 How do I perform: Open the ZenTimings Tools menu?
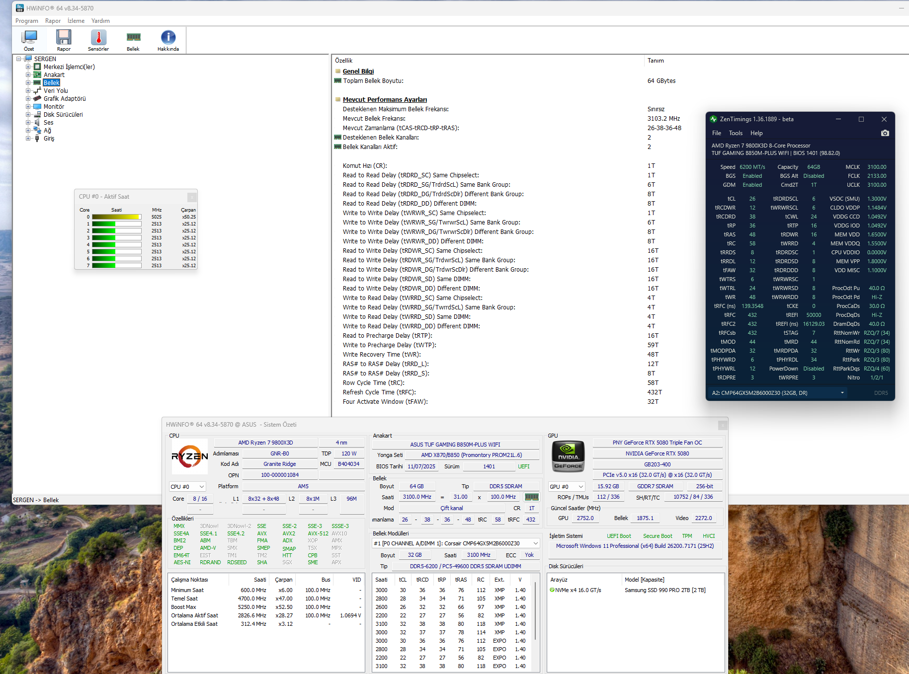point(736,133)
